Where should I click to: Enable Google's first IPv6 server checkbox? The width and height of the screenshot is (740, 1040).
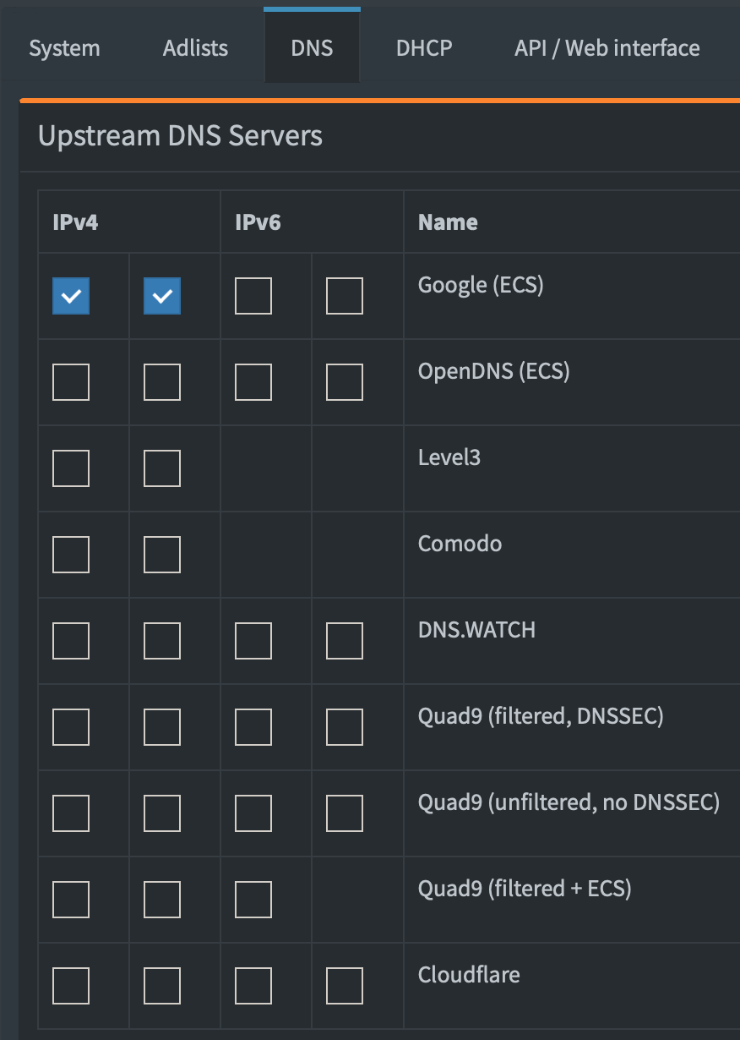pos(253,296)
